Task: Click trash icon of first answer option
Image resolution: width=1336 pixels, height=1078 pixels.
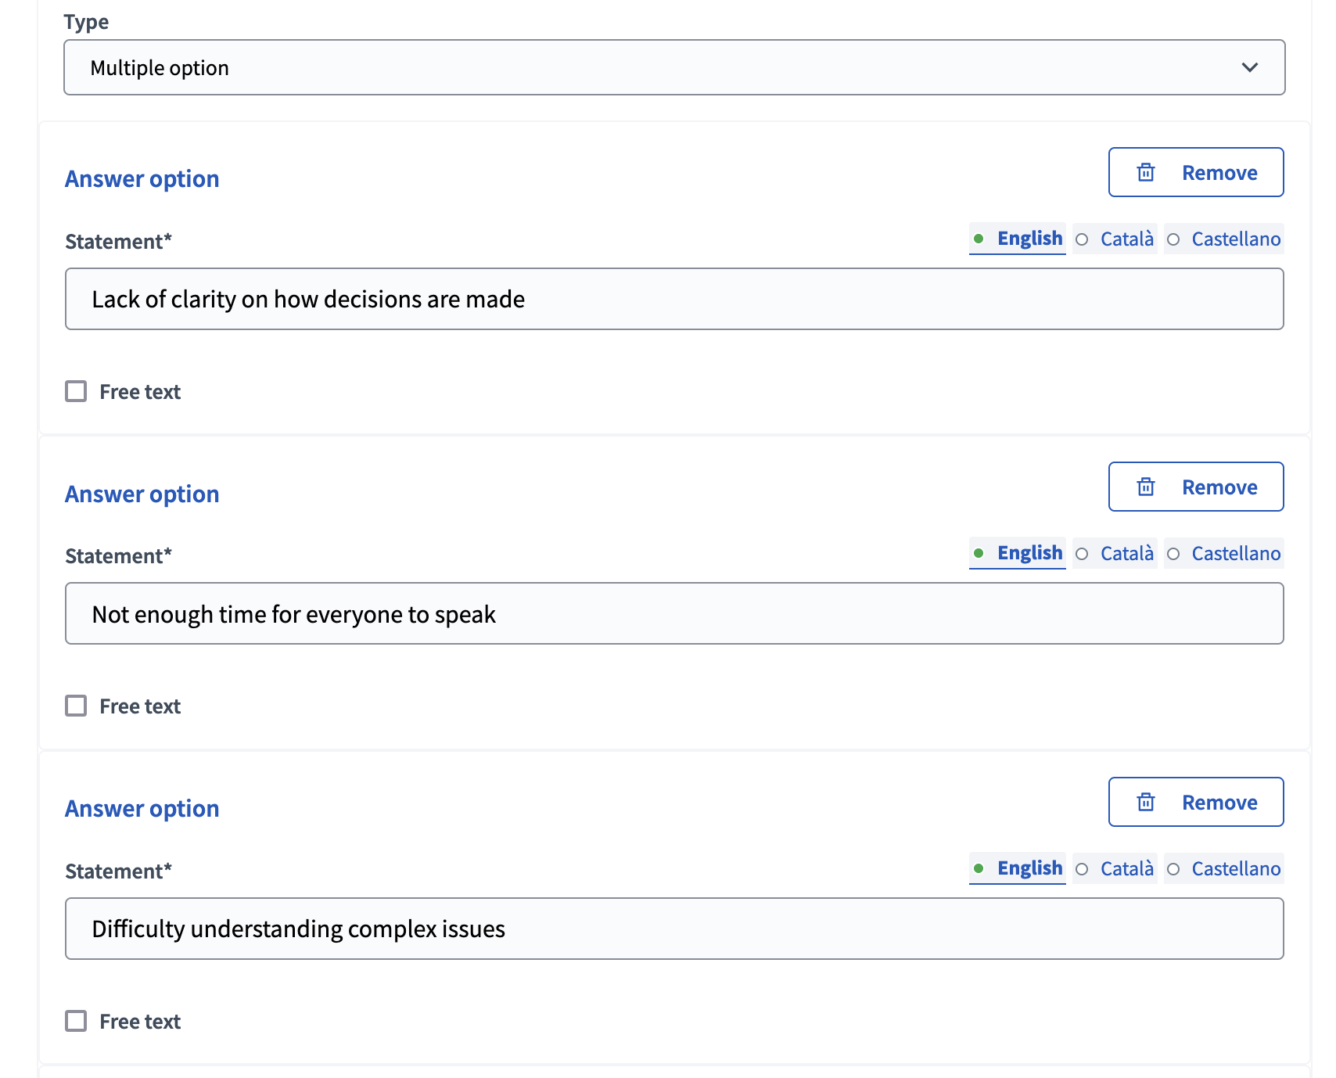Action: pos(1145,172)
